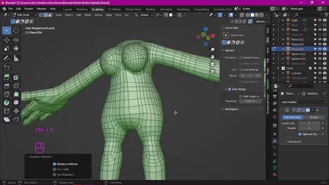The height and width of the screenshot is (185, 329).
Task: Click the Threshold value field
Action: [x=250, y=101]
